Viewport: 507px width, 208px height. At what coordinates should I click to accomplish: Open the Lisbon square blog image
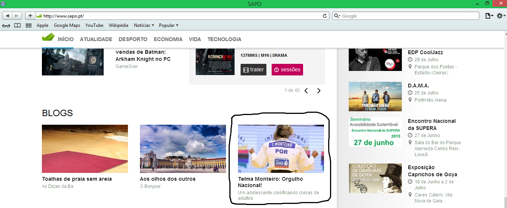point(183,149)
